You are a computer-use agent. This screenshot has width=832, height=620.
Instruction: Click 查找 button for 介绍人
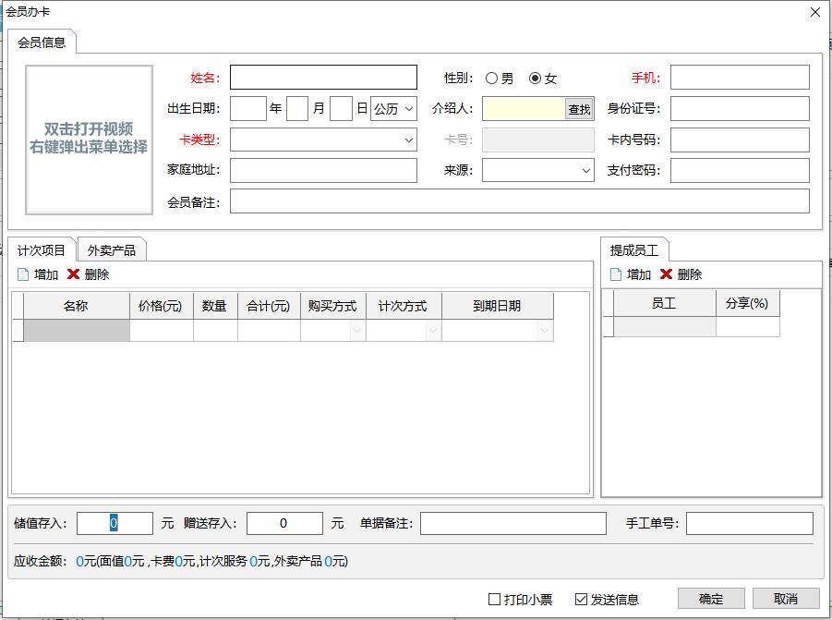[x=579, y=109]
